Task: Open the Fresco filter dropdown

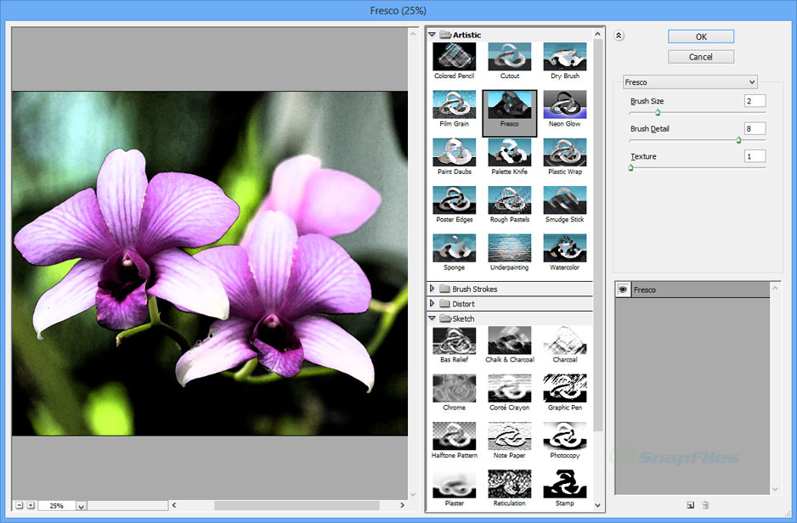Action: click(x=690, y=82)
